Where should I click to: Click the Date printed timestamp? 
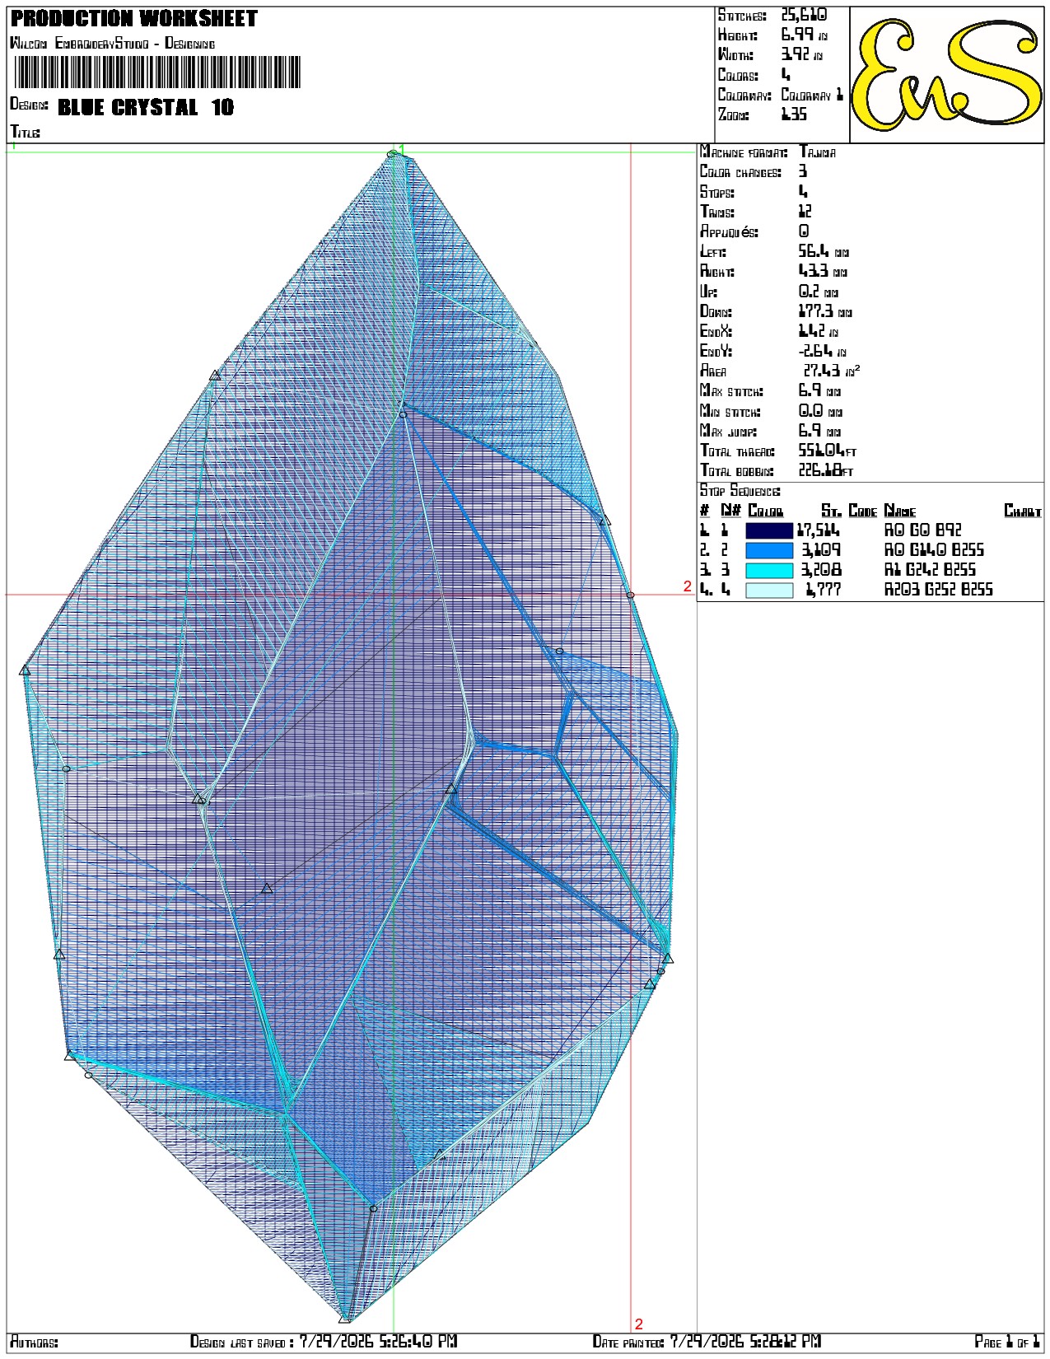click(745, 1341)
